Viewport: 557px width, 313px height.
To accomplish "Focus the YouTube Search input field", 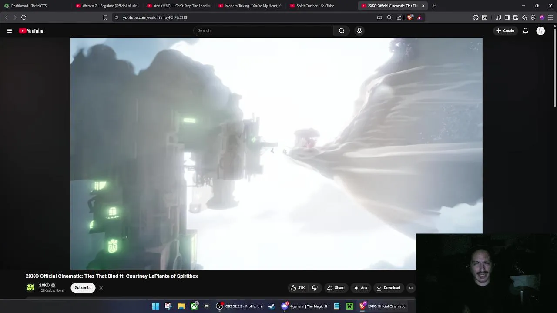I will (263, 30).
